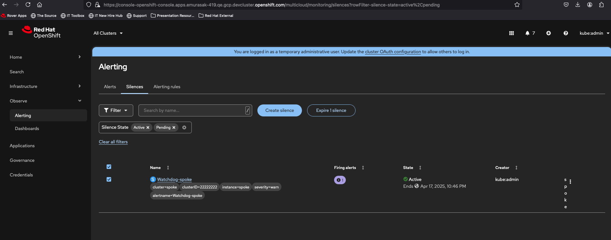Click the instance=spoke label chip
This screenshot has height=240, width=611.
pyautogui.click(x=236, y=187)
